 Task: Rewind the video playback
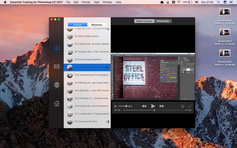pyautogui.click(x=144, y=106)
